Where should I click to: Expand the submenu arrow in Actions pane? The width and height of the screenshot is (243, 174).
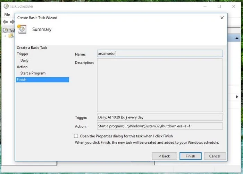[237, 97]
